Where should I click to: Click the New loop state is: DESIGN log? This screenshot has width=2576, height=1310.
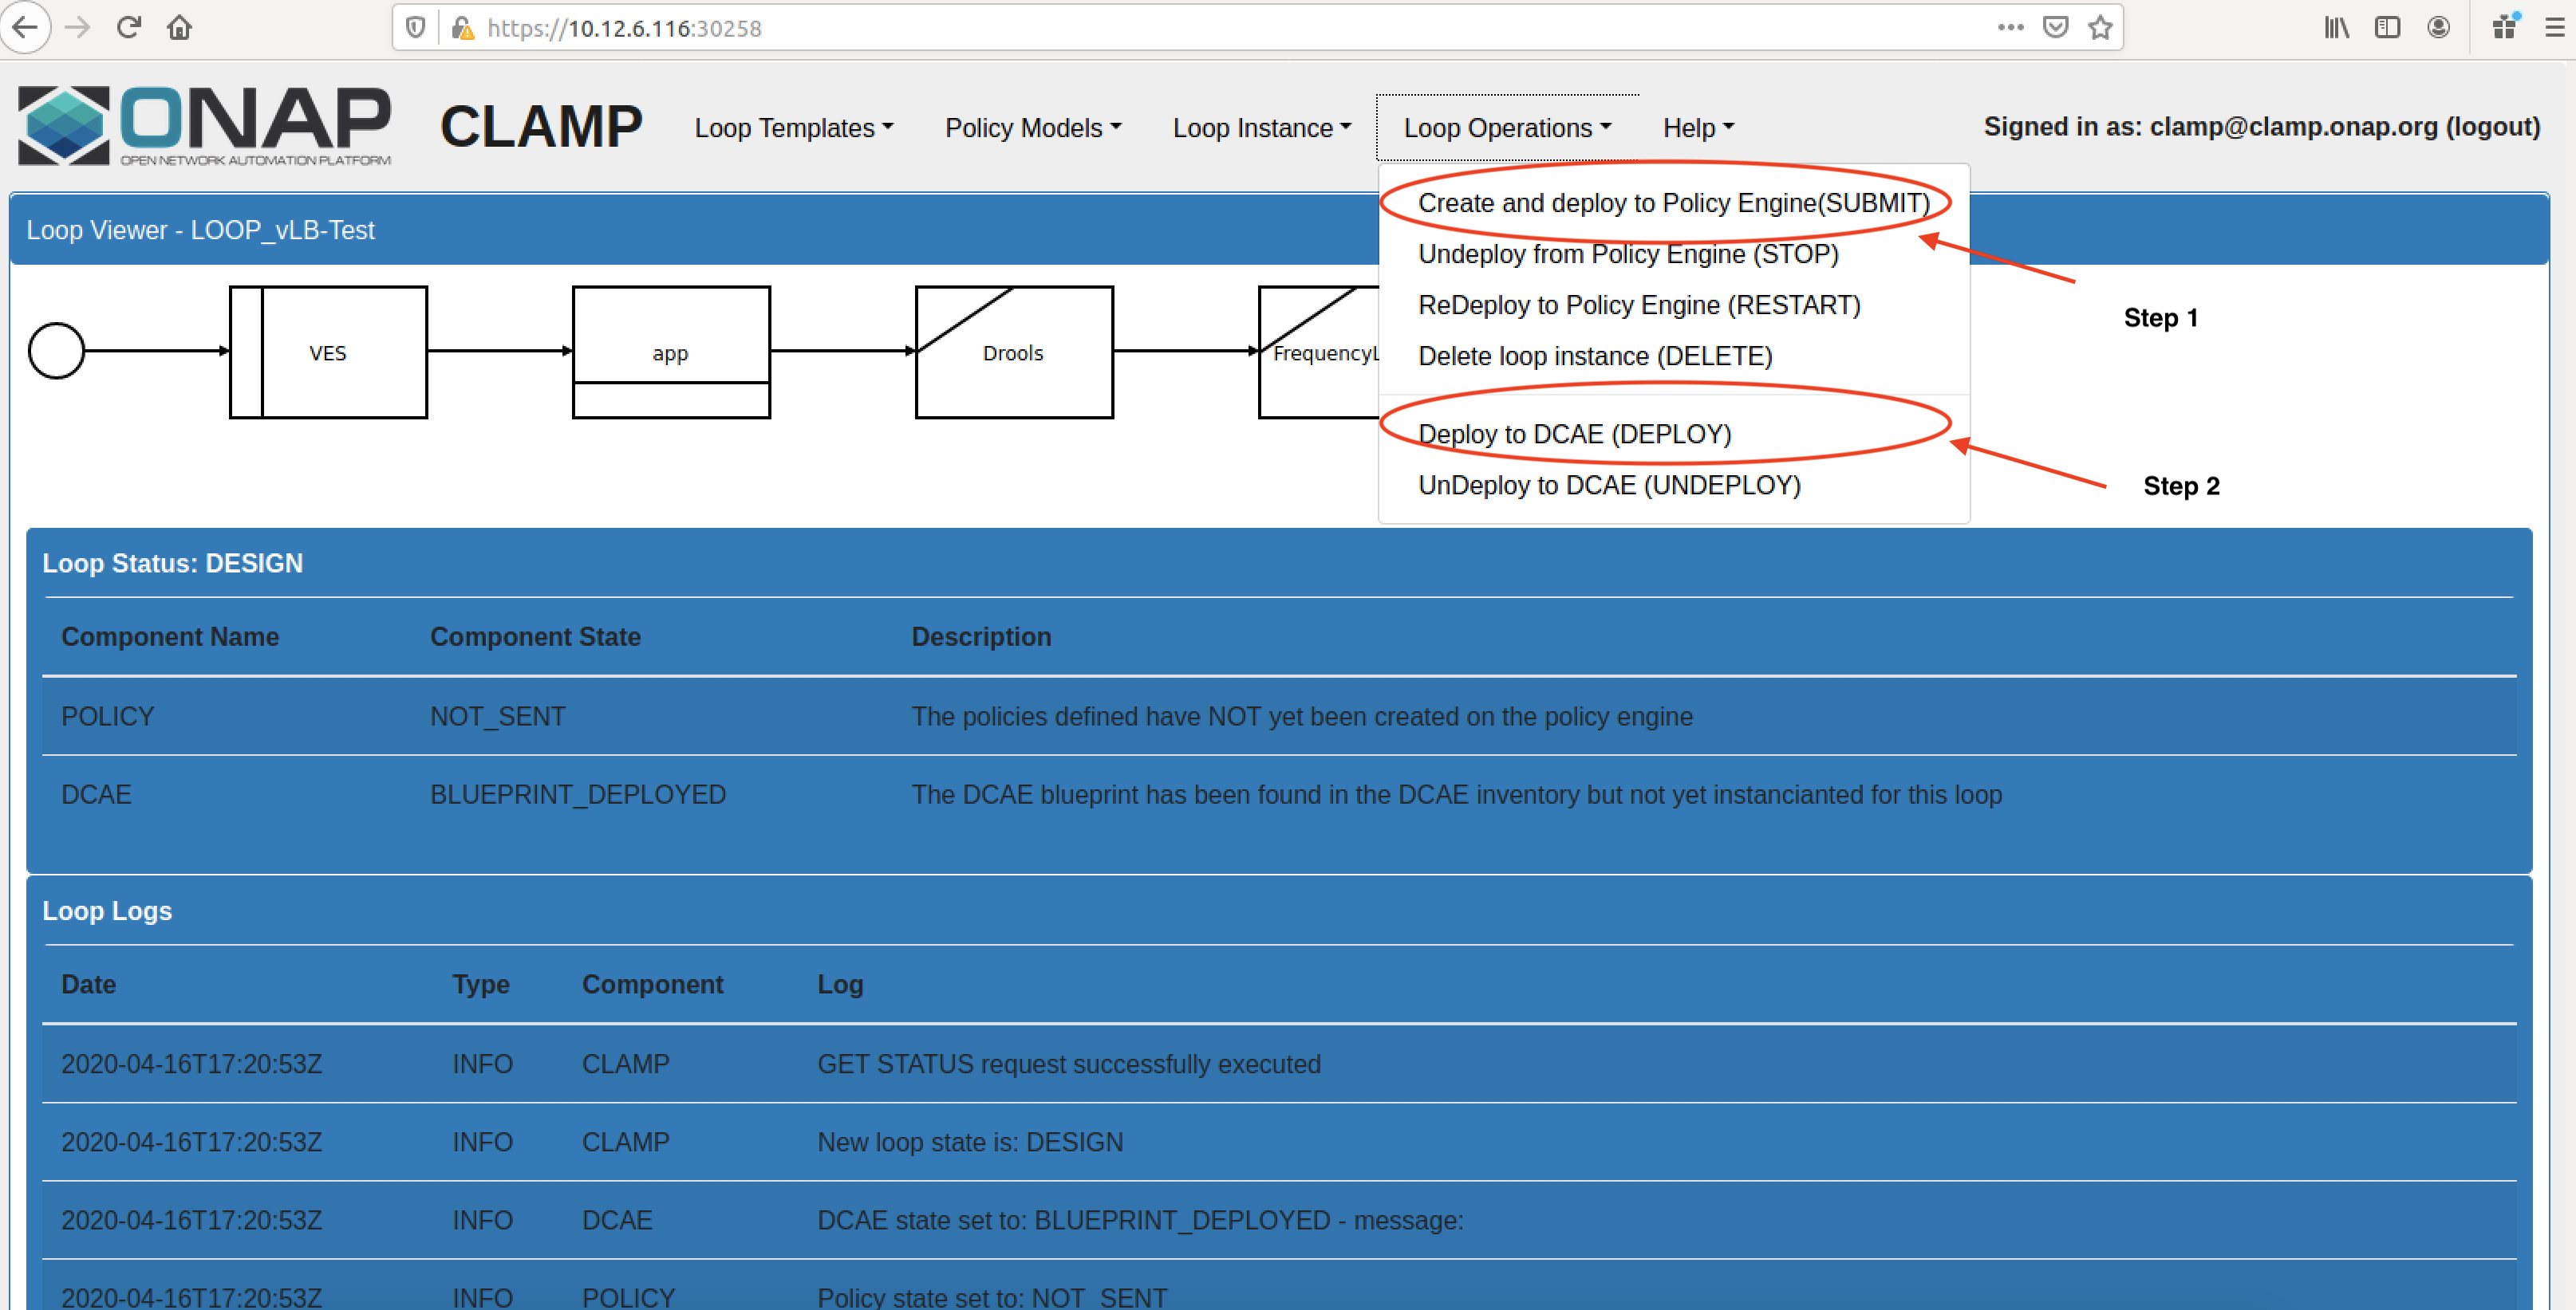coord(970,1142)
